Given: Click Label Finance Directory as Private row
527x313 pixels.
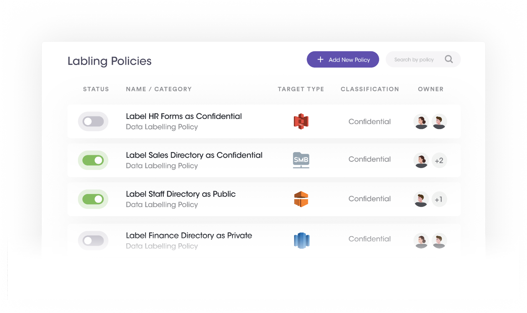Looking at the screenshot, I should click(264, 240).
